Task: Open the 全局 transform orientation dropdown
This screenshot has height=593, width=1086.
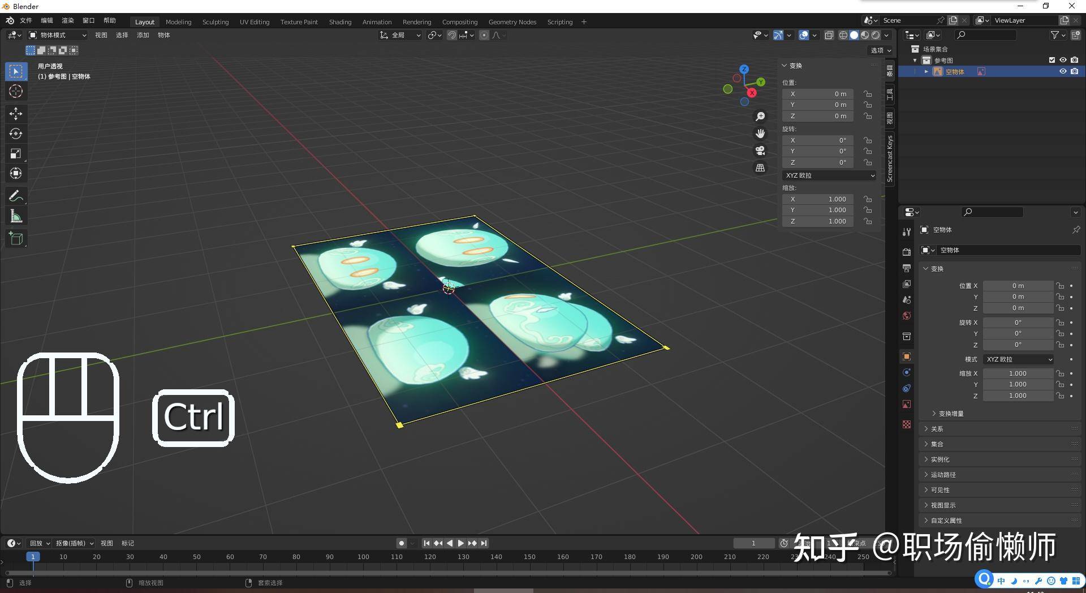Action: [400, 35]
